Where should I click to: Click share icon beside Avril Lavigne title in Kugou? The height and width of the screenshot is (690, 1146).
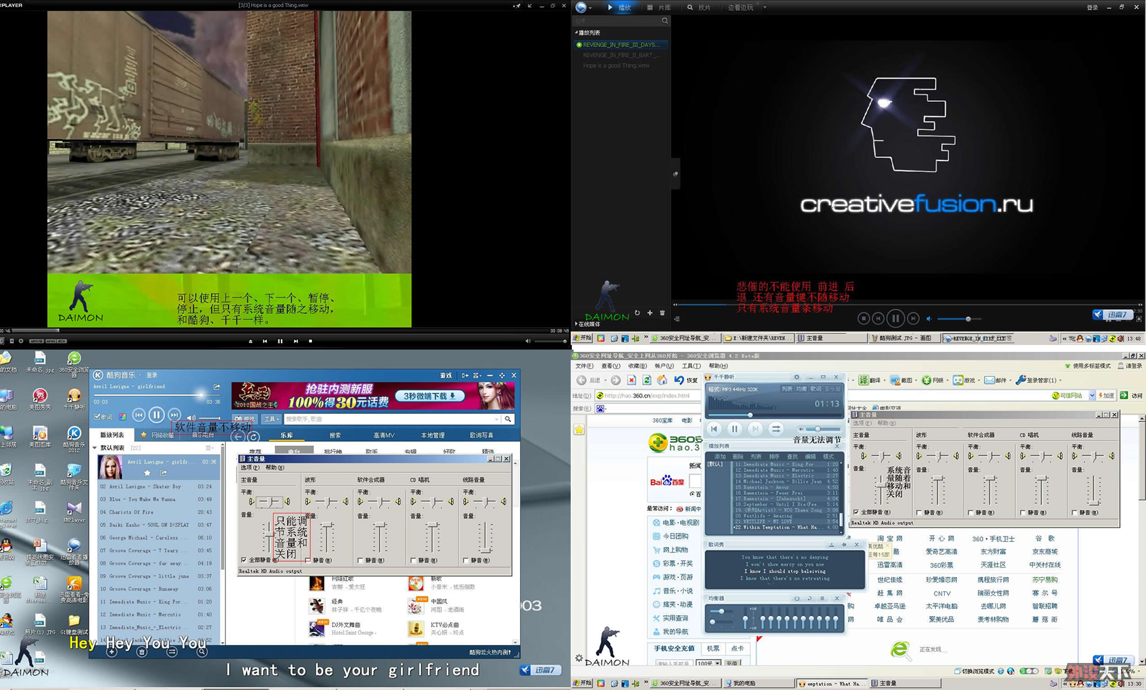tap(217, 387)
